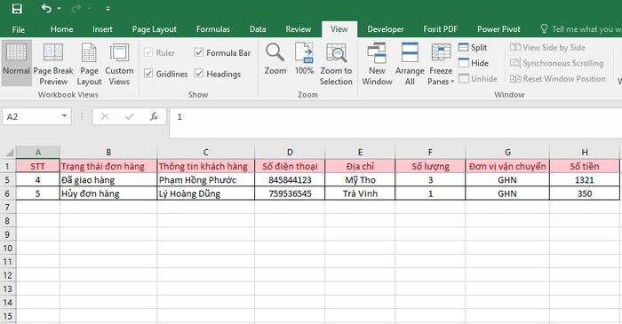The height and width of the screenshot is (324, 622).
Task: Click Zoom to Selection
Action: (336, 64)
